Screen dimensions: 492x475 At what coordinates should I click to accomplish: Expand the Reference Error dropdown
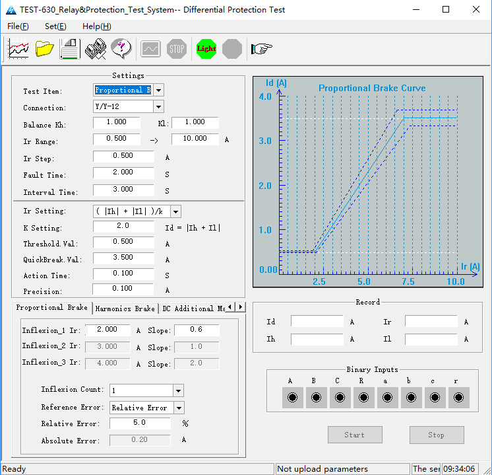[x=179, y=408]
